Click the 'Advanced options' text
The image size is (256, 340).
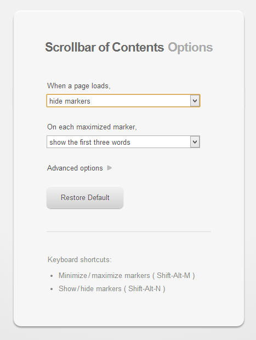point(75,168)
